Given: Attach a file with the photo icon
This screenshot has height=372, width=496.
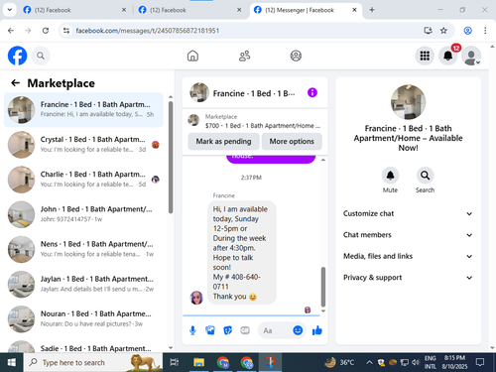Looking at the screenshot, I should point(210,330).
